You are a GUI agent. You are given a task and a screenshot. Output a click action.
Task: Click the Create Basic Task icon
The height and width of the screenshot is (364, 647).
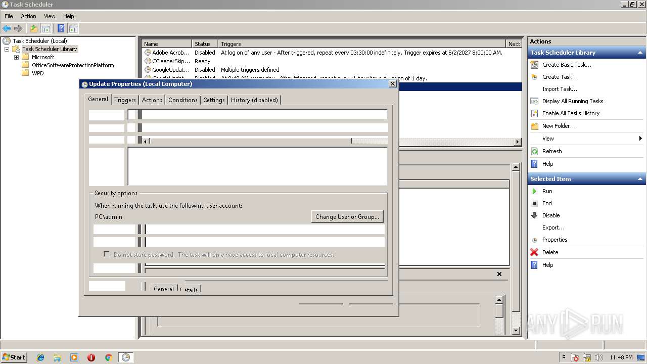pyautogui.click(x=534, y=65)
